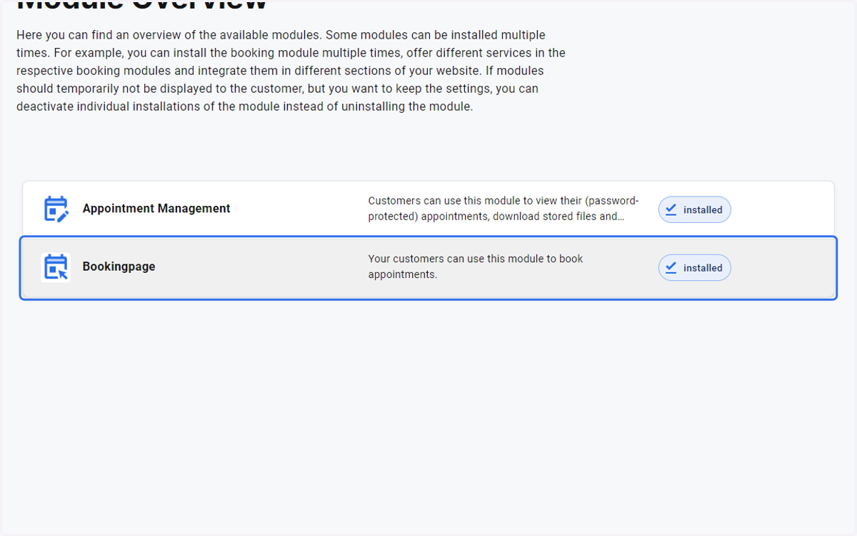The height and width of the screenshot is (536, 857).
Task: Open the Bookingpage module title
Action: [119, 267]
